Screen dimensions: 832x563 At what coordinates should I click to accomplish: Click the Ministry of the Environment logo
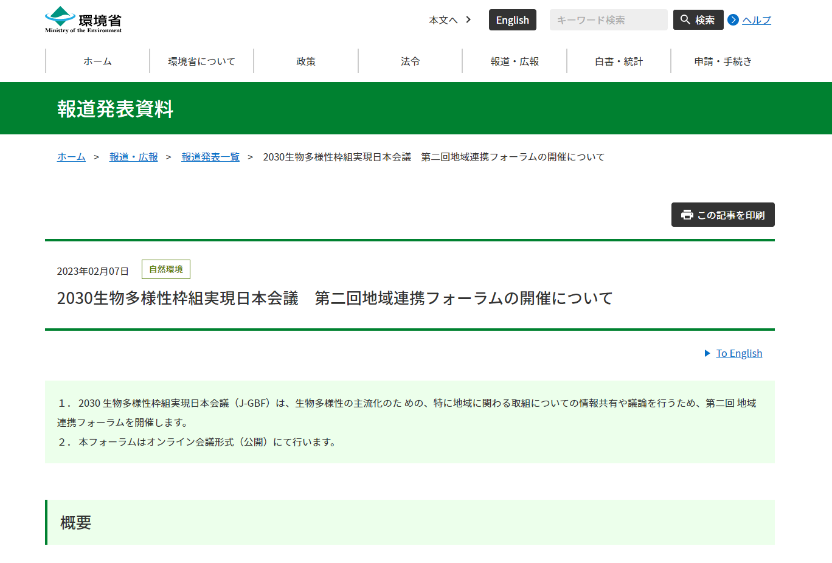(83, 20)
